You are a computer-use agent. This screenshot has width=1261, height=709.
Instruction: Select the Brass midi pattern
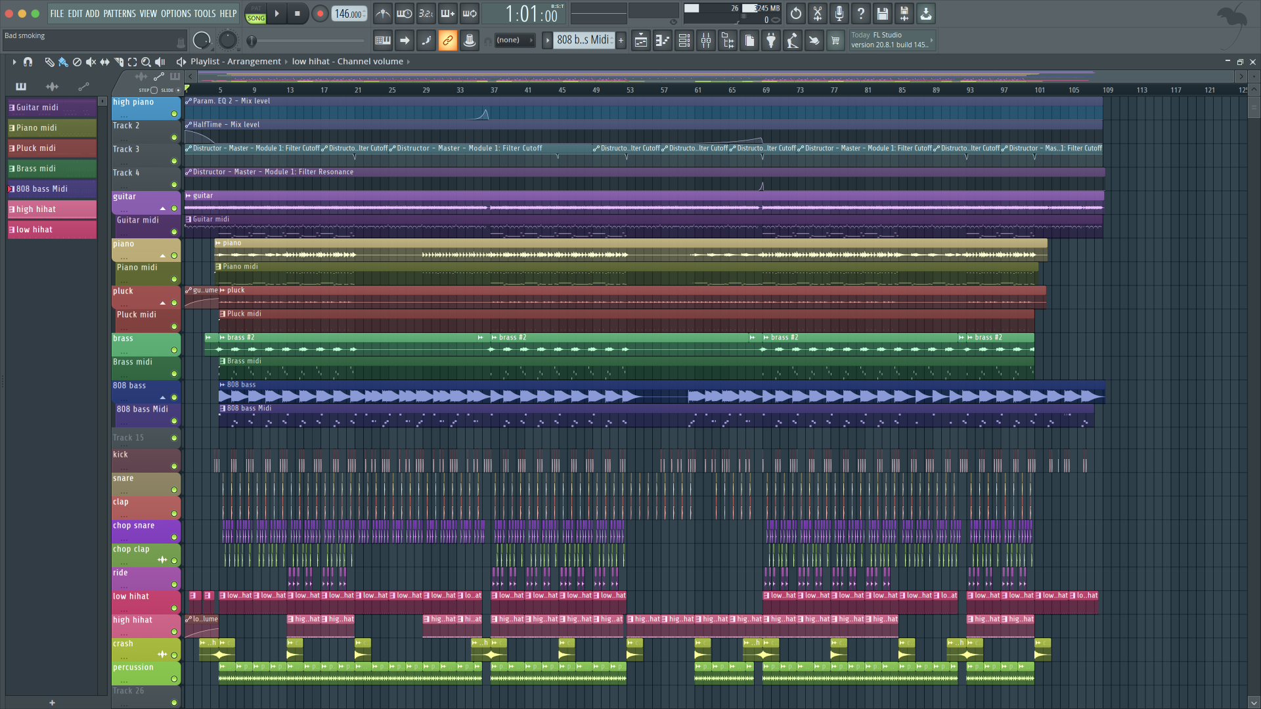click(x=51, y=169)
